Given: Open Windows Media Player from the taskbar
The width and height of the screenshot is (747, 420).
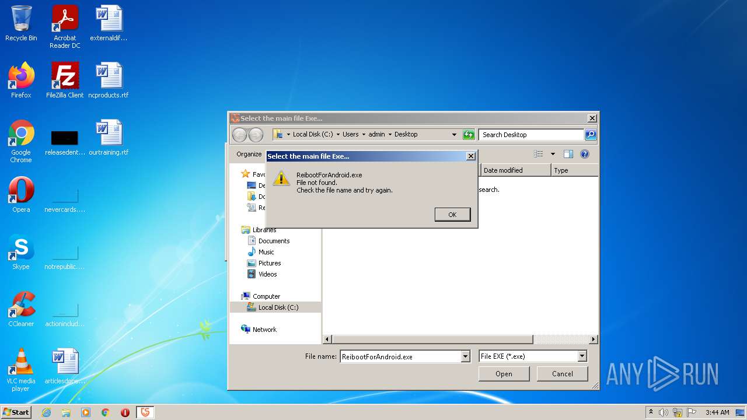Looking at the screenshot, I should 86,412.
